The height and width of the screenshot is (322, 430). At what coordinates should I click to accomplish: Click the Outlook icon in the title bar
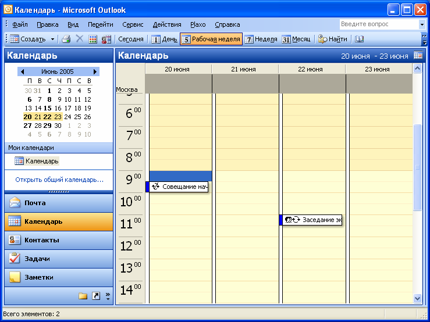coord(8,10)
